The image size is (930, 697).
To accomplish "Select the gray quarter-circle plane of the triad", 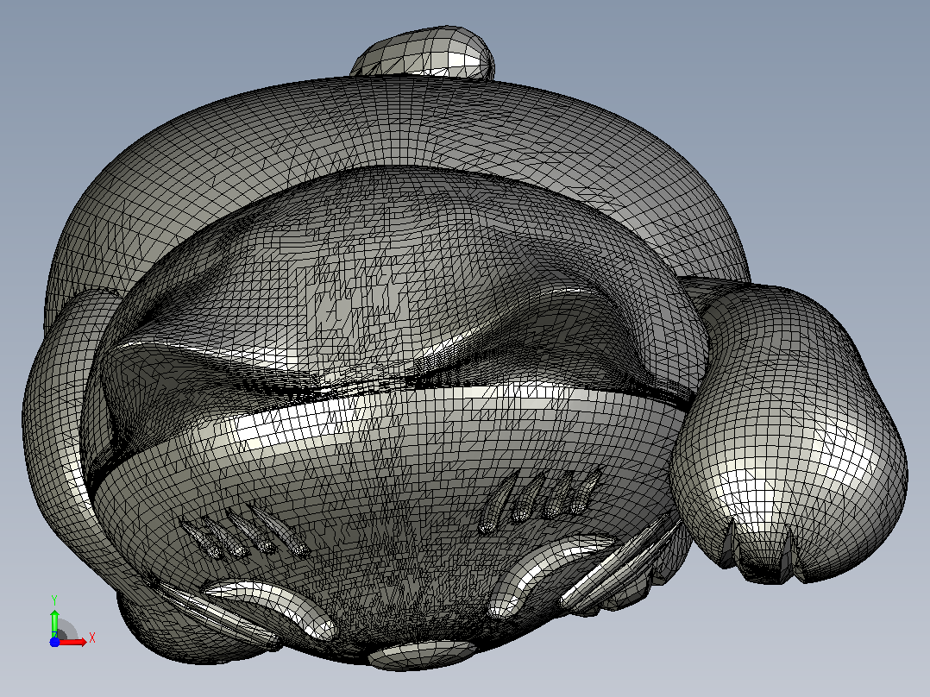I will (66, 630).
